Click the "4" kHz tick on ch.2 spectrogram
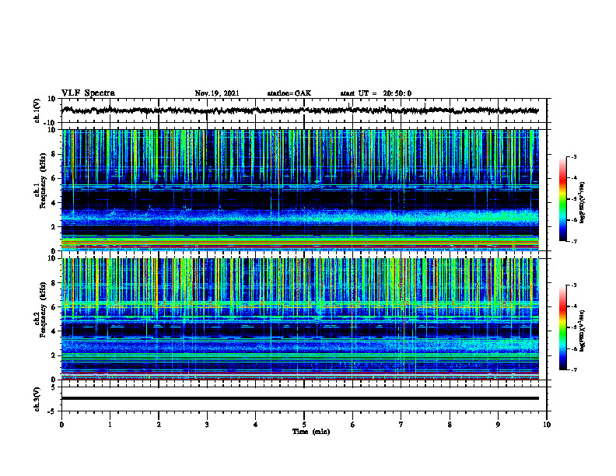 (x=54, y=331)
